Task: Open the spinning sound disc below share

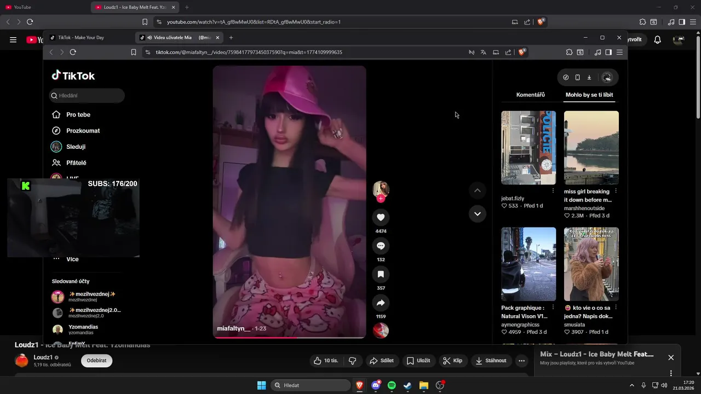Action: (x=381, y=331)
